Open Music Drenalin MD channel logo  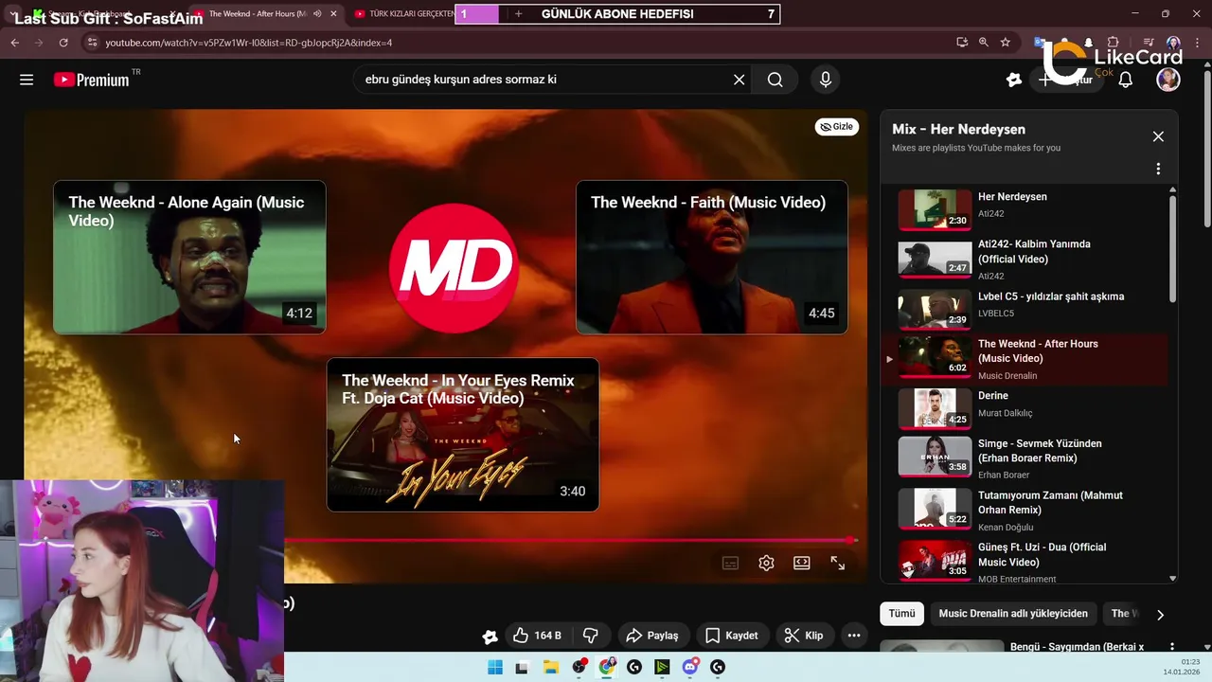click(454, 268)
